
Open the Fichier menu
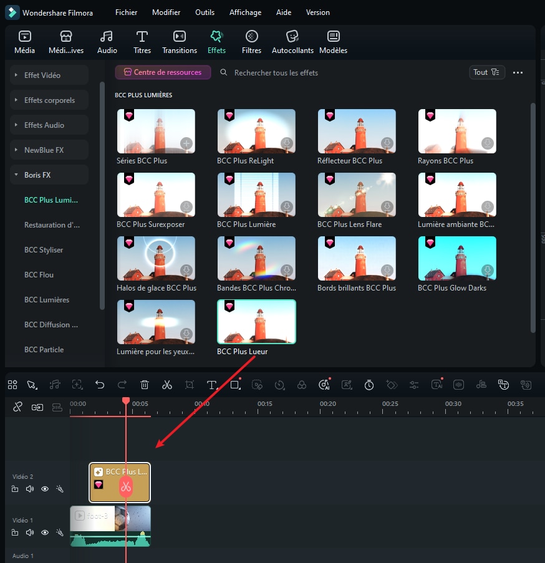click(x=126, y=12)
